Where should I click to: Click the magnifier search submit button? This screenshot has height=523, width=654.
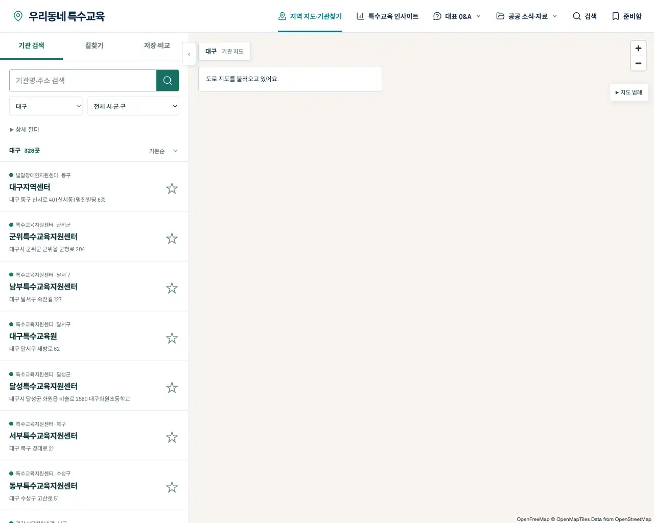168,80
